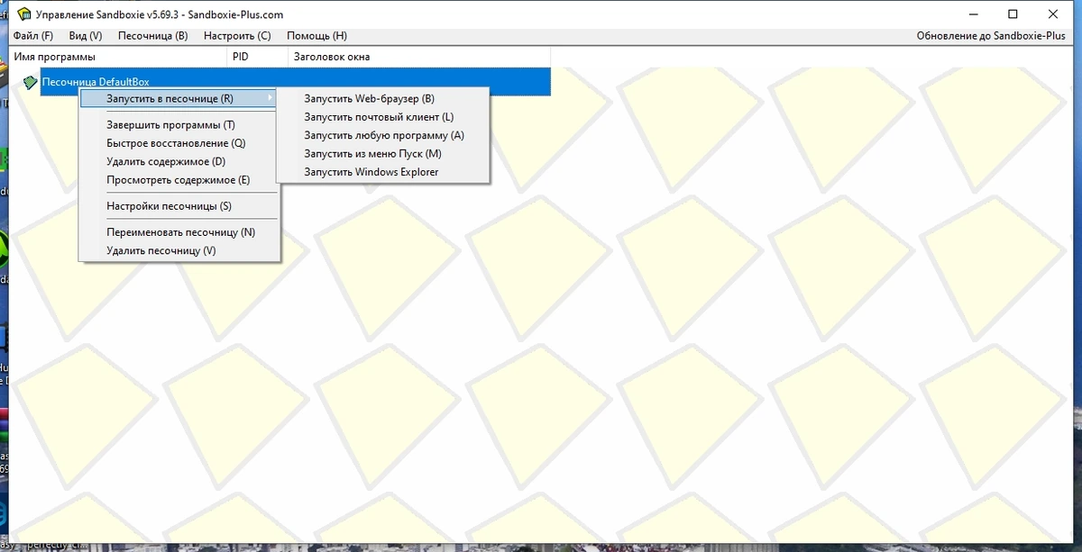Screen dimensions: 1082x552
Task: Sort by PID column header
Action: point(257,57)
